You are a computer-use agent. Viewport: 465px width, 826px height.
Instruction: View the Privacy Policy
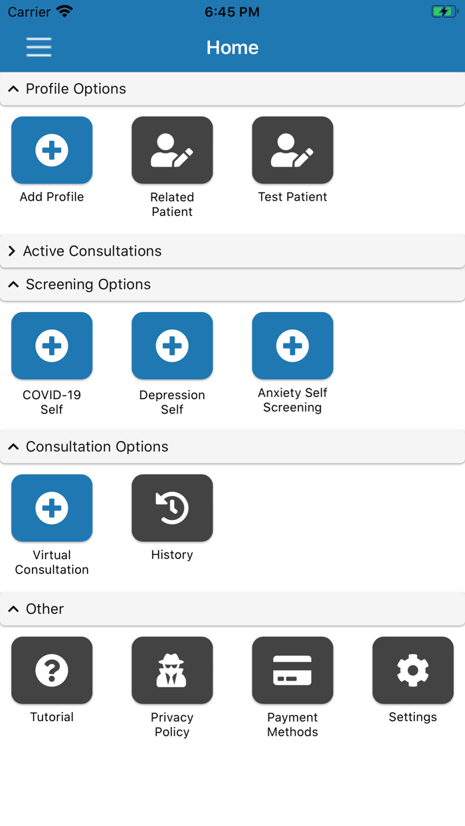pyautogui.click(x=172, y=670)
